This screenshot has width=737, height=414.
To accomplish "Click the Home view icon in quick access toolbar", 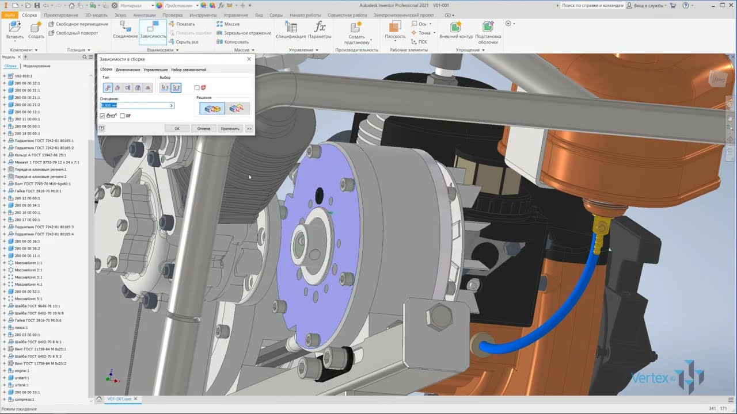I will [71, 5].
